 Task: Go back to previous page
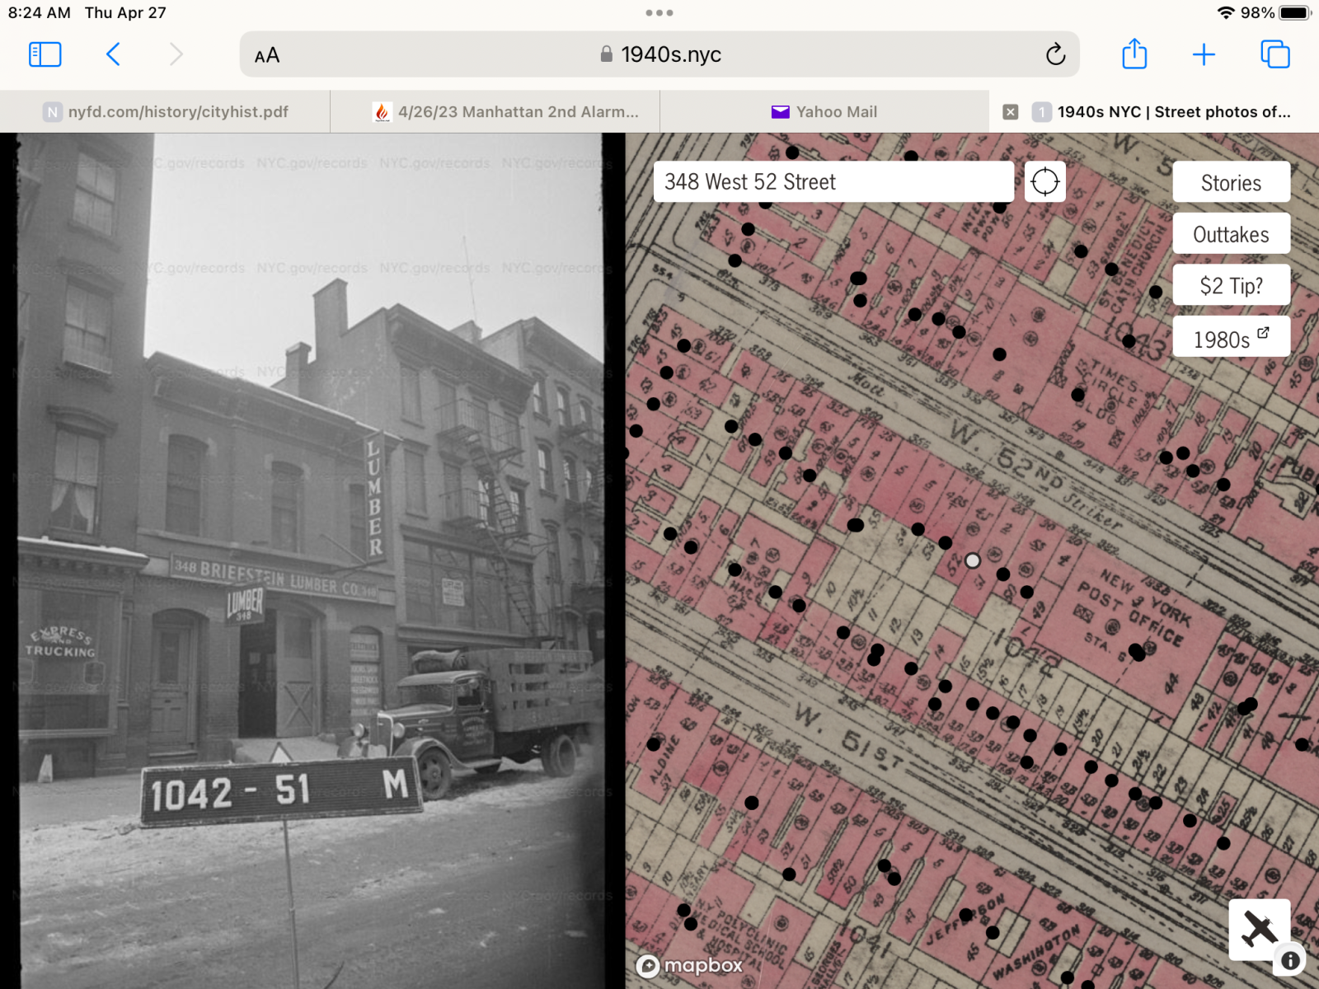click(114, 54)
